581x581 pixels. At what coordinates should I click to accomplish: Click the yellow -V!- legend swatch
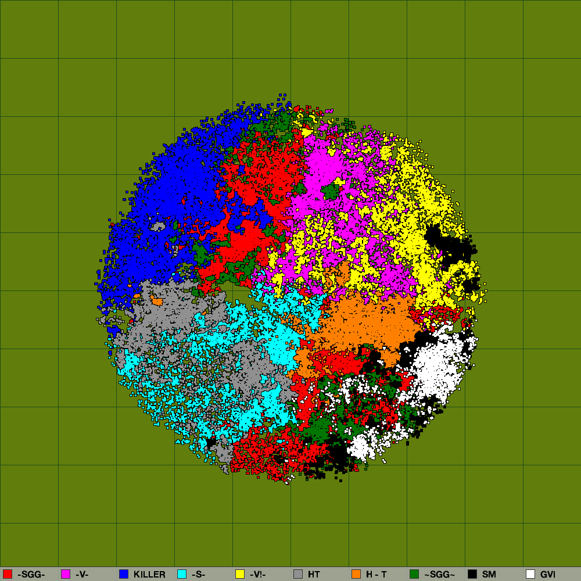(240, 574)
